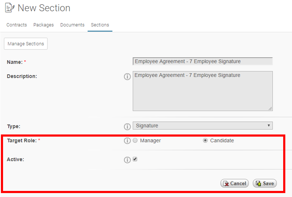The image size is (292, 197).
Task: Open the Type dropdown showing Signature
Action: coord(203,126)
